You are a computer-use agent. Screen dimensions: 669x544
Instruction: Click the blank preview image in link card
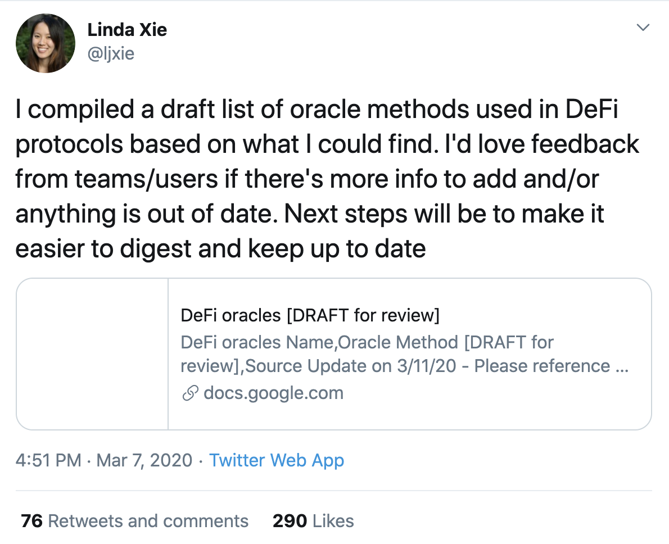click(92, 354)
